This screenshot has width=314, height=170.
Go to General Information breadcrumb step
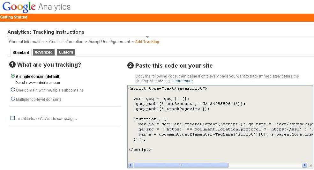click(x=26, y=42)
